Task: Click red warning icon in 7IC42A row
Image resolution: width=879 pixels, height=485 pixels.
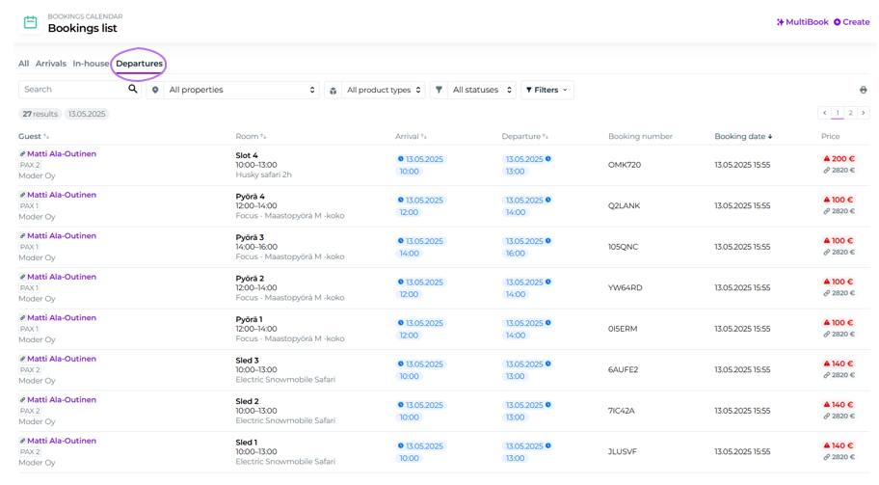Action: coord(826,404)
